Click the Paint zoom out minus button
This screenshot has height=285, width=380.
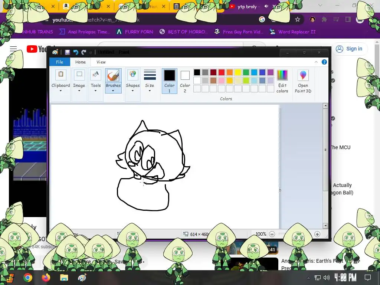pyautogui.click(x=272, y=234)
